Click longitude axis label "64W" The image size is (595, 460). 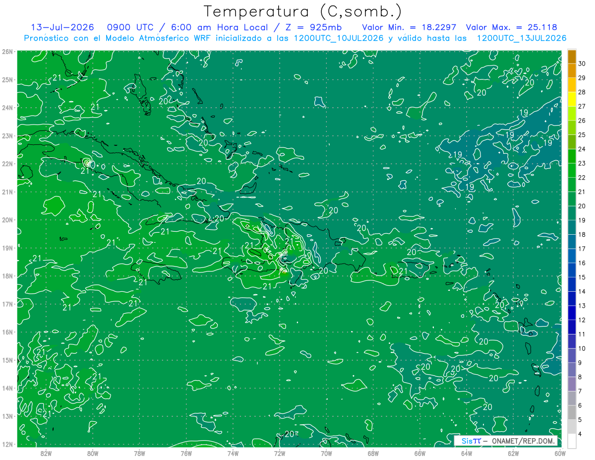tap(466, 453)
